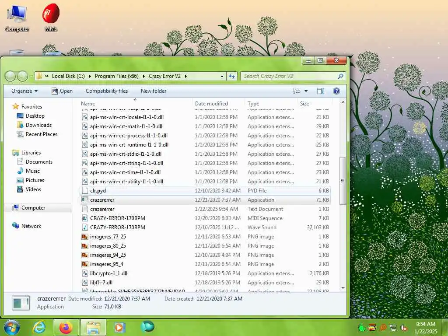
Task: Open Explorer help
Action: (x=336, y=91)
